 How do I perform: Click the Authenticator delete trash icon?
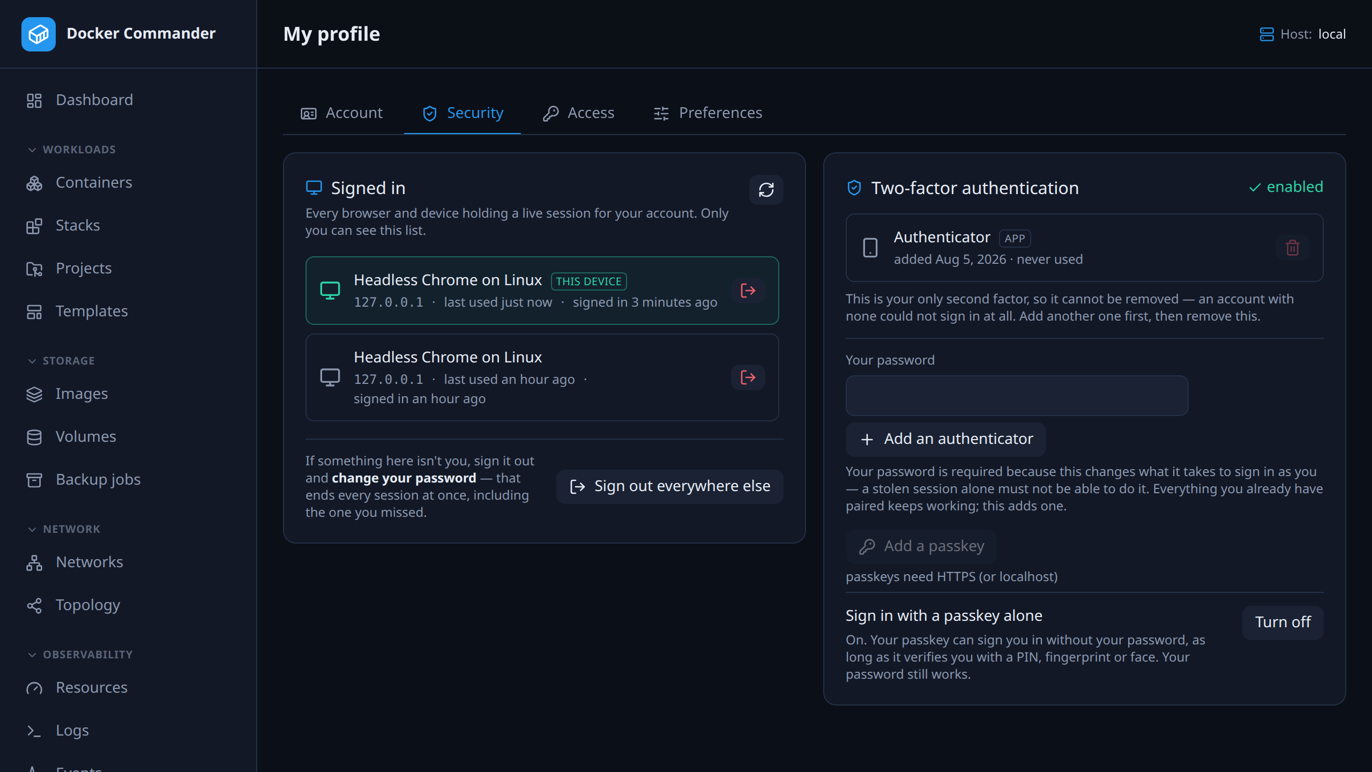[x=1292, y=248]
